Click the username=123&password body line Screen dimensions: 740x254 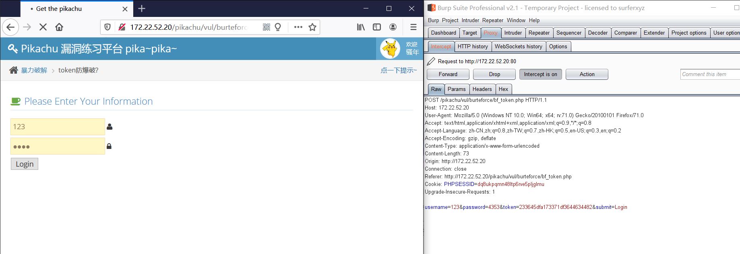[x=526, y=207]
